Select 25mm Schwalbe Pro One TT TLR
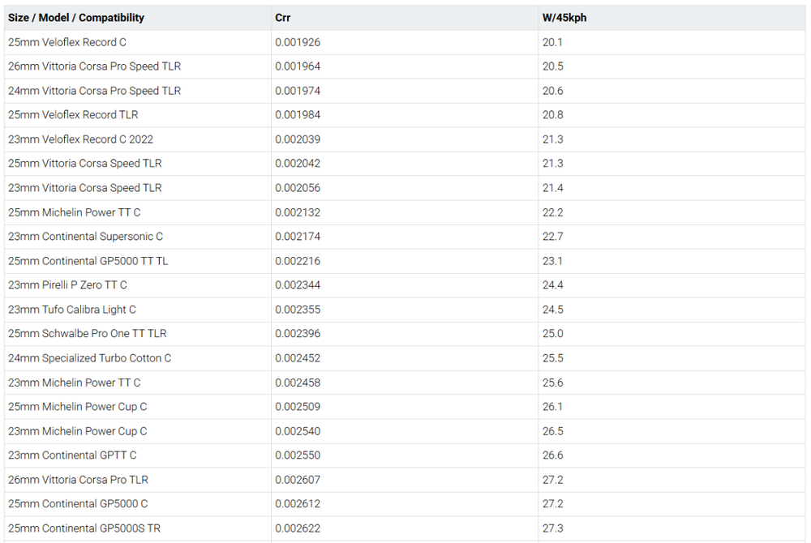 coord(88,334)
